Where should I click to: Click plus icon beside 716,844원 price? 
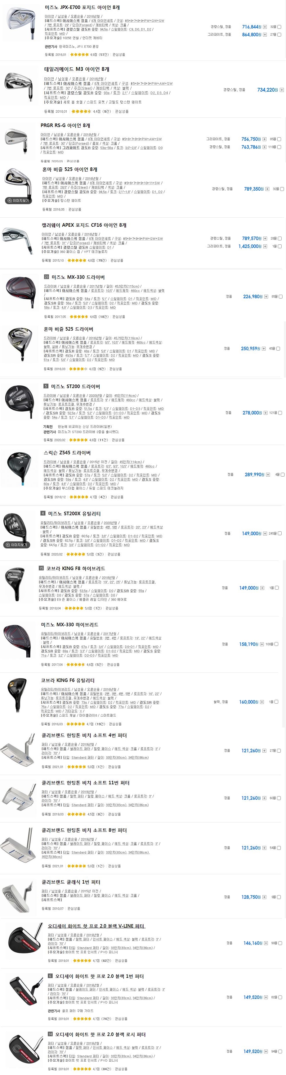point(265,27)
